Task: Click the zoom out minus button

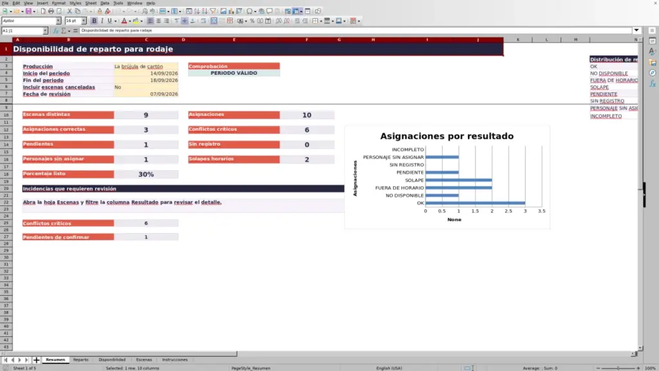Action: tap(599, 368)
